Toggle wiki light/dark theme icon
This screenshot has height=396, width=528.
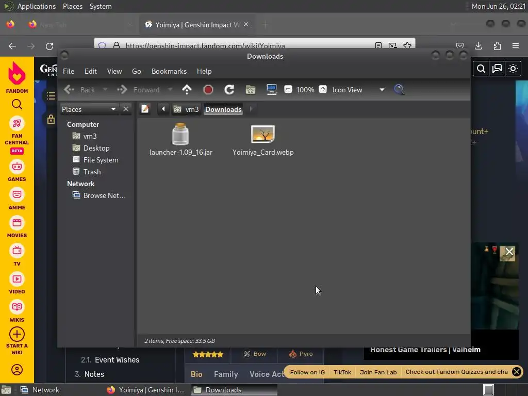tap(513, 69)
